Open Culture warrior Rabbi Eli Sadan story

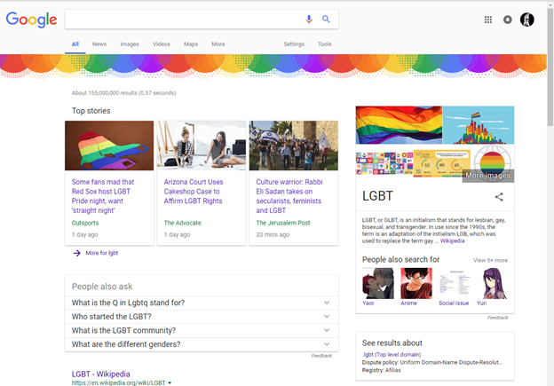coord(289,196)
